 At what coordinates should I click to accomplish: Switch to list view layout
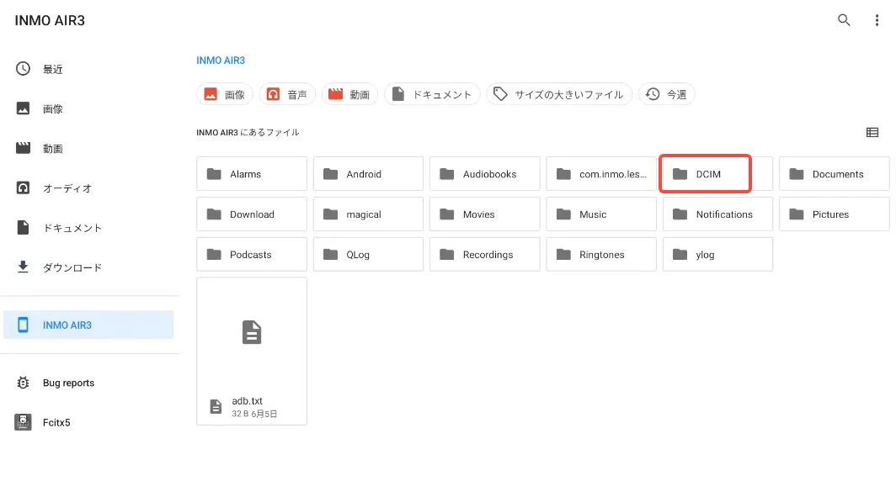coord(872,132)
